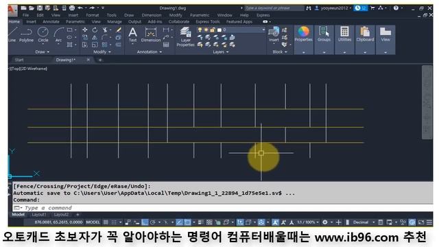Viewport: 439px width, 247px height.
Task: Toggle lineweight display in status bar
Action: 201,222
